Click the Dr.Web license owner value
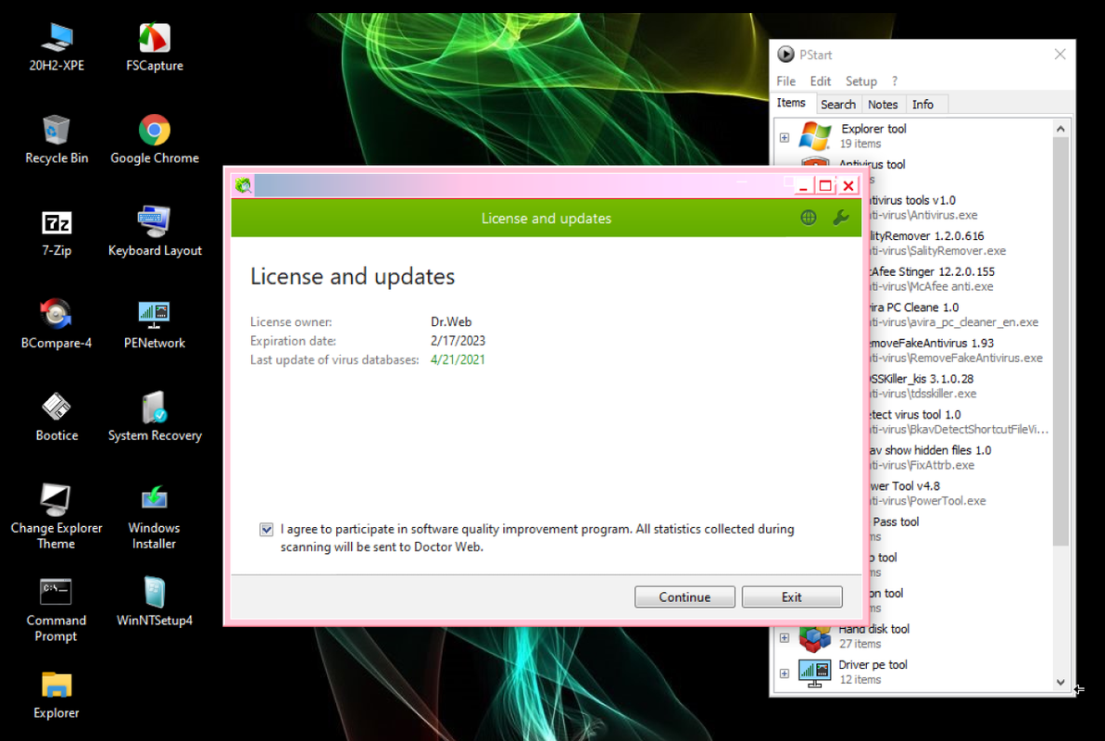This screenshot has height=741, width=1105. [451, 321]
